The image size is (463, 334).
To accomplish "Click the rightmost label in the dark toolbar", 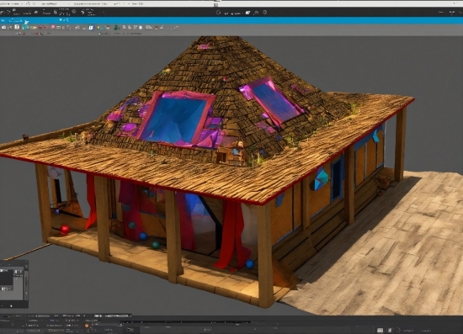I will 452,12.
